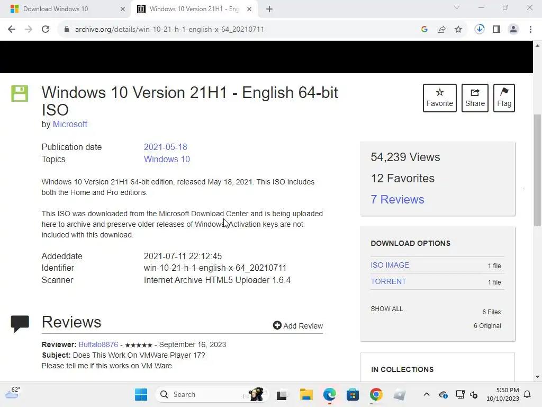Viewport: 542px width, 407px height.
Task: Open the Microsoft creator link
Action: pos(70,124)
